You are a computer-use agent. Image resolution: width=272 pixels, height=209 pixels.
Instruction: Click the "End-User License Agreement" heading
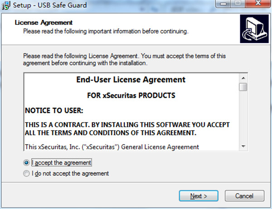point(131,80)
